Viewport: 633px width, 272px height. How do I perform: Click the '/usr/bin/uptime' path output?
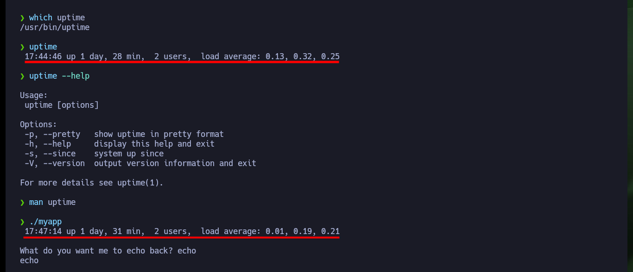pyautogui.click(x=55, y=27)
